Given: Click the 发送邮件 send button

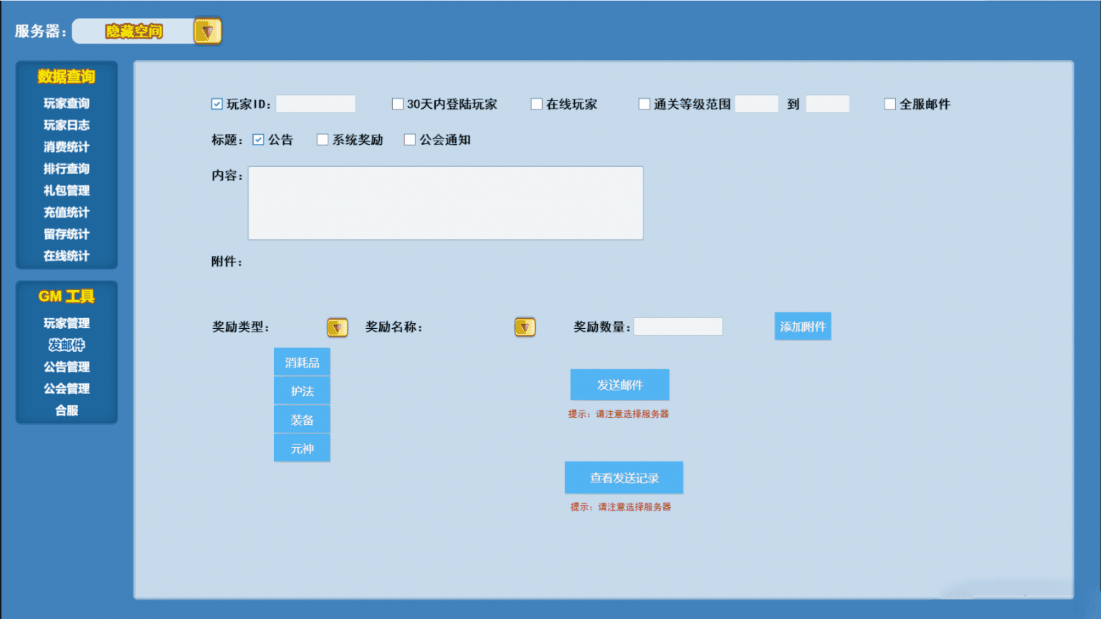Looking at the screenshot, I should click(x=619, y=385).
